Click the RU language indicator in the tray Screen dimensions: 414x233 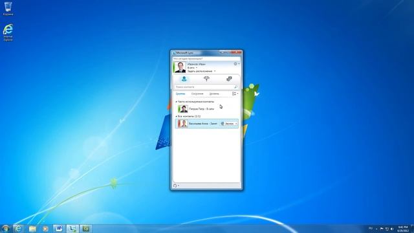[x=371, y=228]
